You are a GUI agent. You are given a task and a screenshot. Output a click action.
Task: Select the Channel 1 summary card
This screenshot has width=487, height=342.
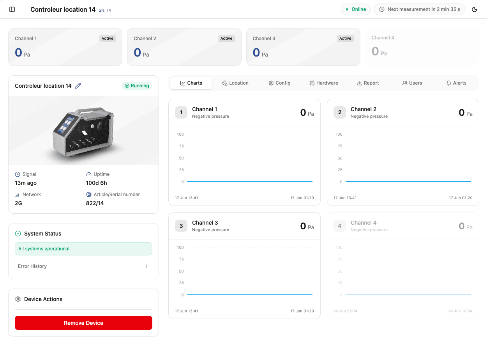(65, 47)
